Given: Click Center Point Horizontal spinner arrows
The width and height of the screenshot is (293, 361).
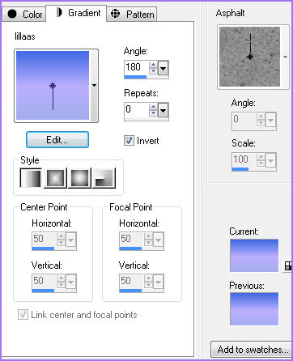Looking at the screenshot, I should click(x=62, y=240).
